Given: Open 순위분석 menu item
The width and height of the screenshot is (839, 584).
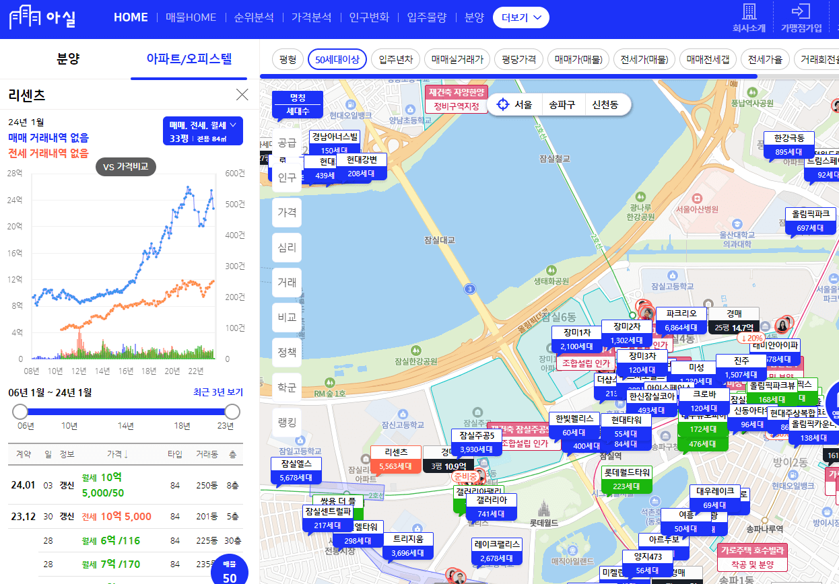Looking at the screenshot, I should click(254, 17).
